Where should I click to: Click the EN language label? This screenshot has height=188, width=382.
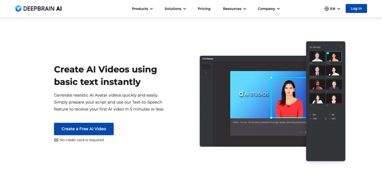point(332,9)
